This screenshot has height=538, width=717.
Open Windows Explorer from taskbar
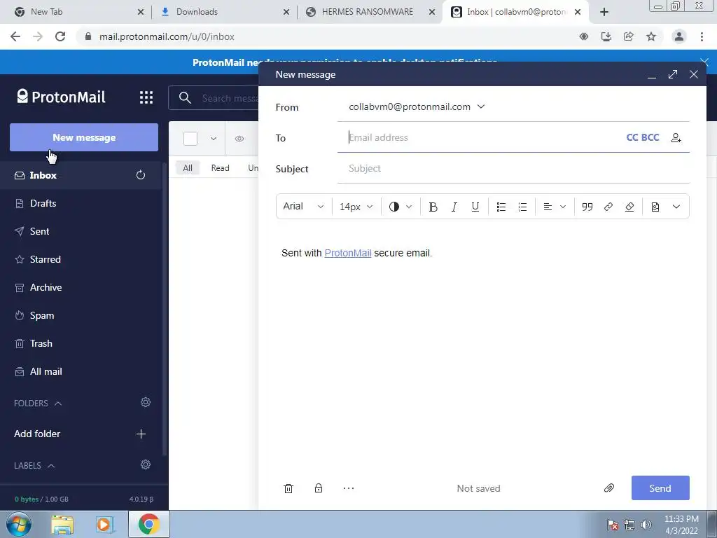click(x=62, y=524)
